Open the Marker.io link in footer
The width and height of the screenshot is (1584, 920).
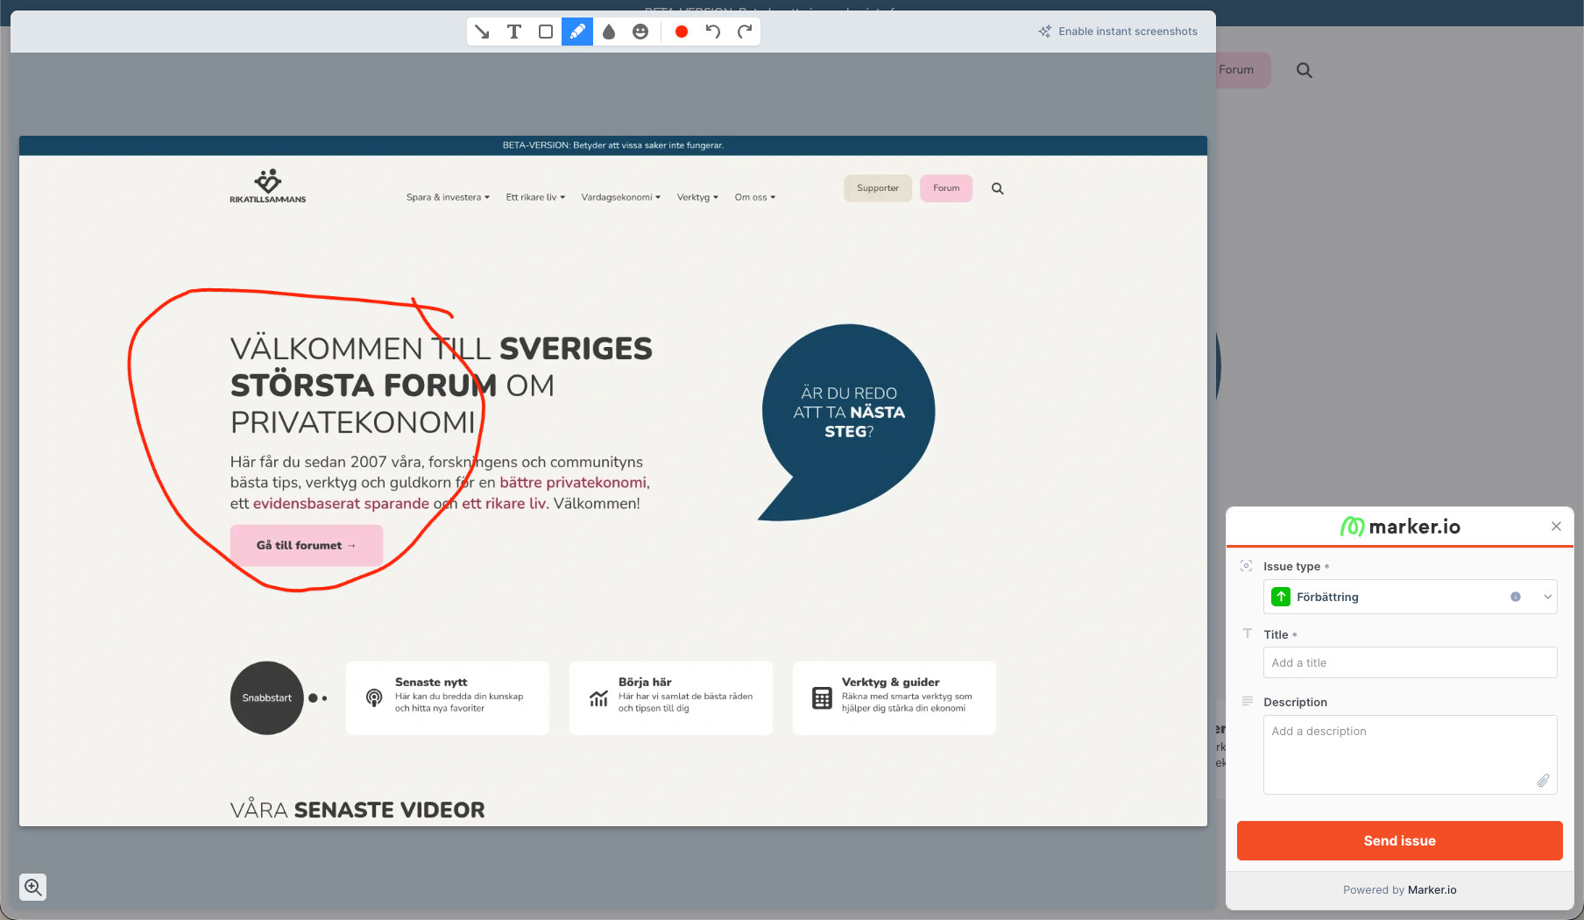point(1432,889)
